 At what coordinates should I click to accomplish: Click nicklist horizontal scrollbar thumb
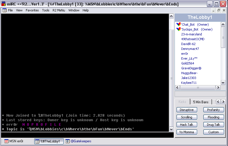(198, 88)
